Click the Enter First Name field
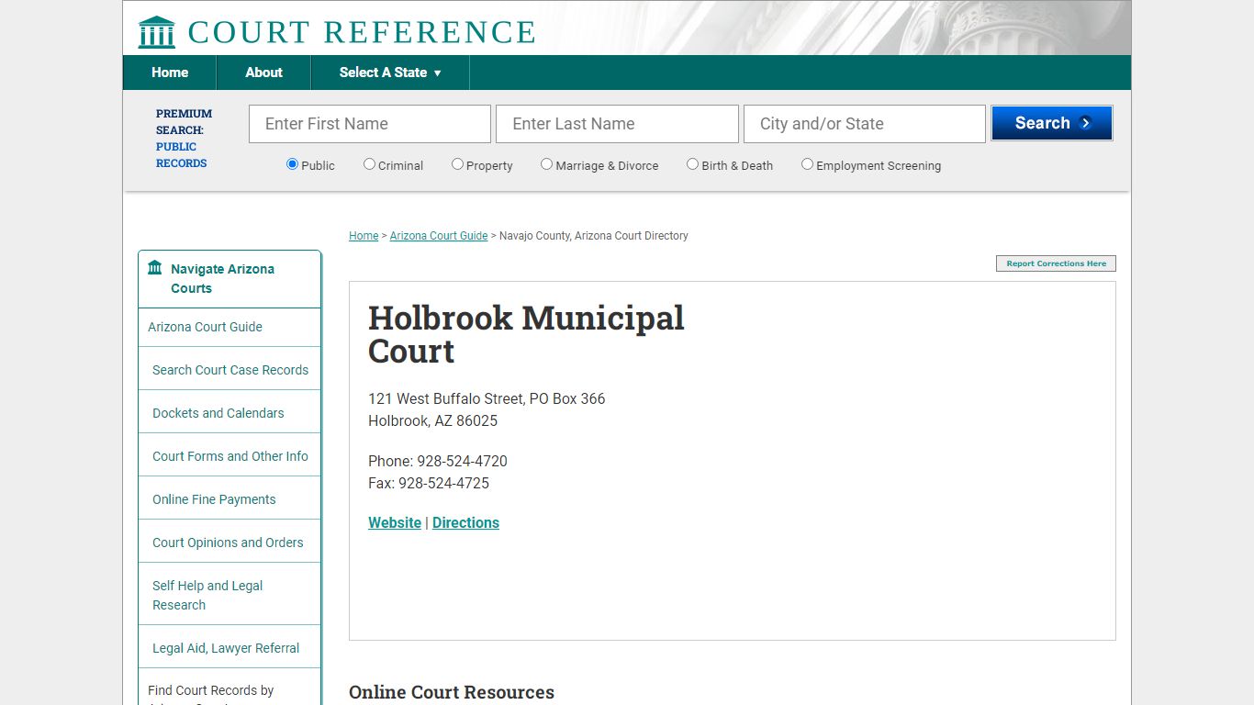Image resolution: width=1254 pixels, height=705 pixels. point(370,124)
